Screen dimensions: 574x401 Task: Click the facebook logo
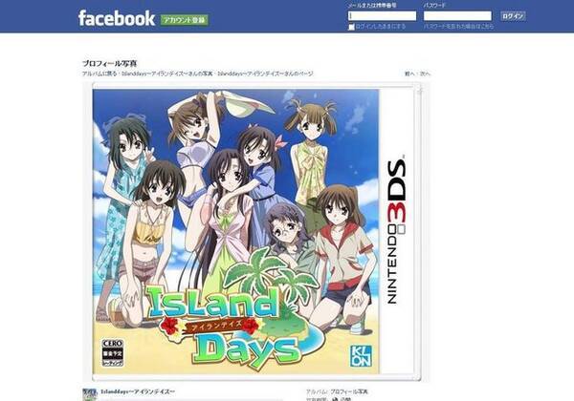(x=117, y=19)
